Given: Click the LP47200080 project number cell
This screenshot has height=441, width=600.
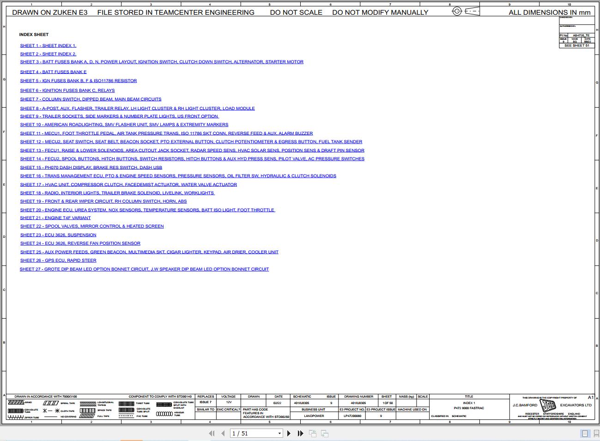Looking at the screenshot, I should point(352,416).
